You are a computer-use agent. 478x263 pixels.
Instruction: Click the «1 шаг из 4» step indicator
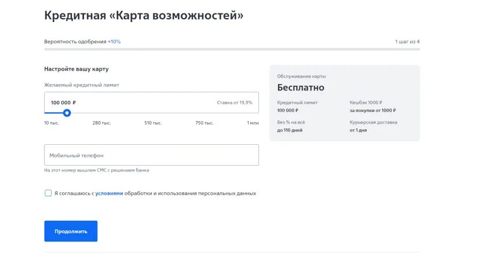[407, 42]
